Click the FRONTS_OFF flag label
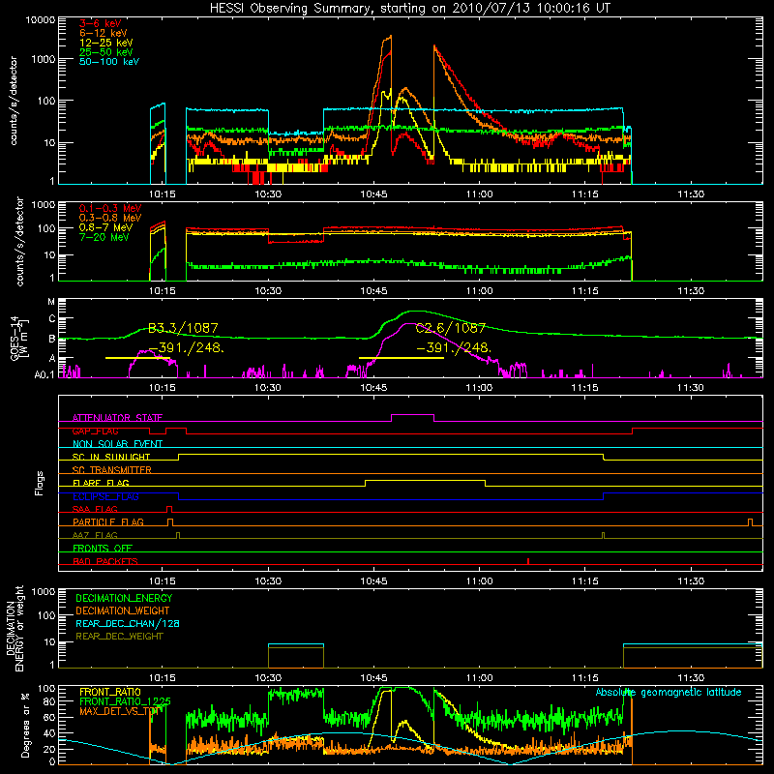This screenshot has width=774, height=774. (103, 549)
